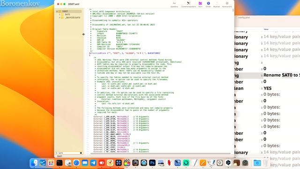Viewport: 300px width, 169px height.
Task: Open the blue folder in the Dock
Action: pos(257,163)
